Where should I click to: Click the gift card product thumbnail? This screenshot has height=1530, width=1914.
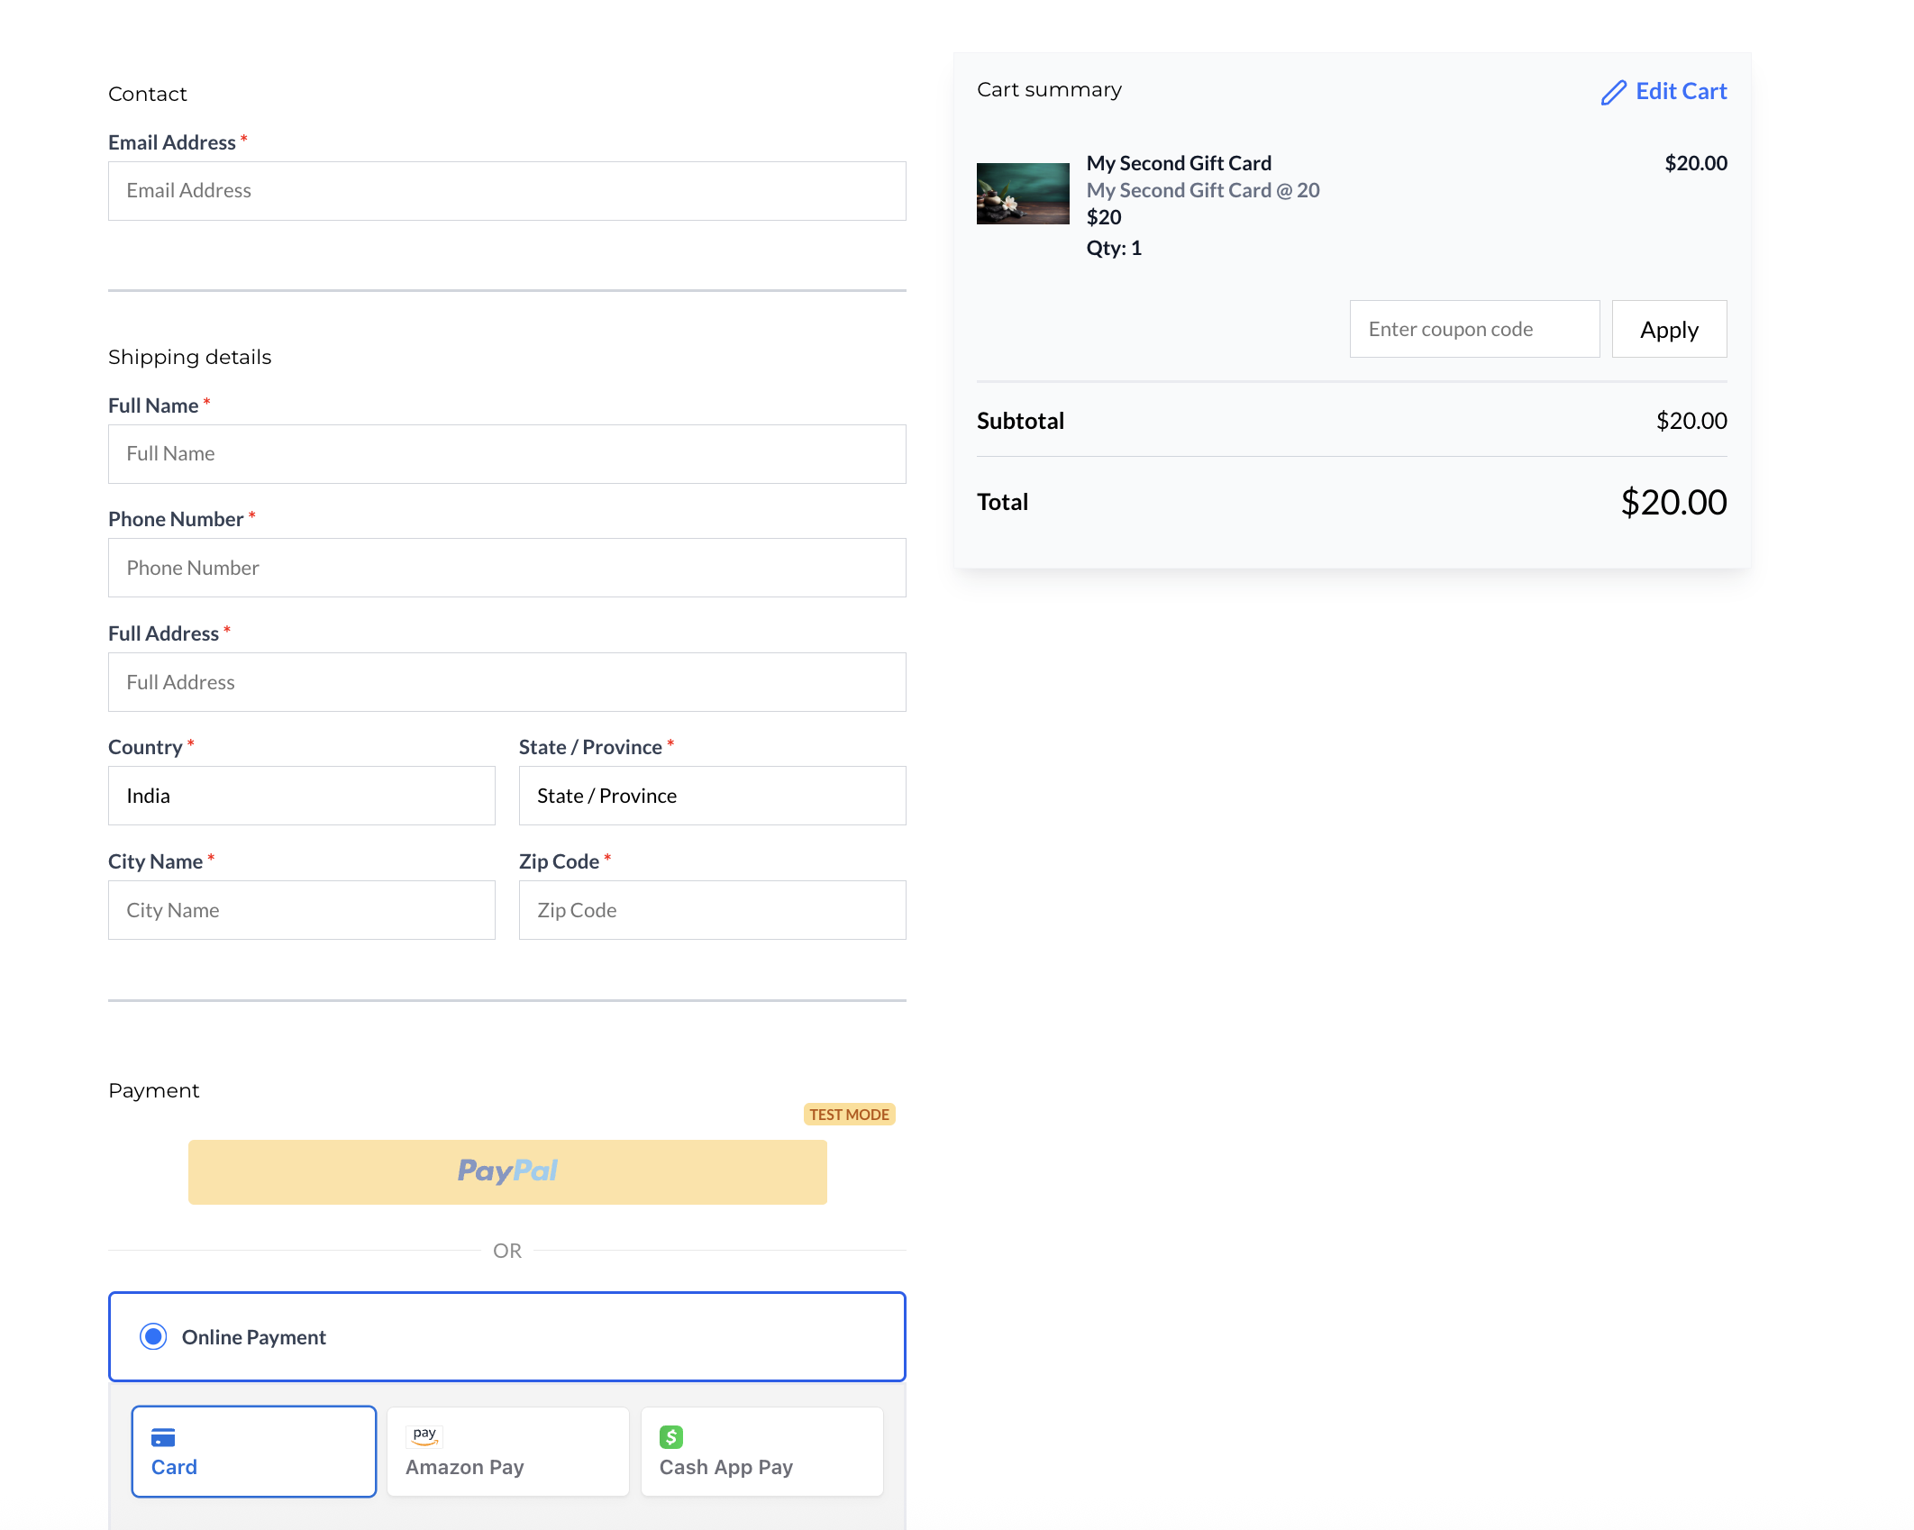pos(1023,194)
